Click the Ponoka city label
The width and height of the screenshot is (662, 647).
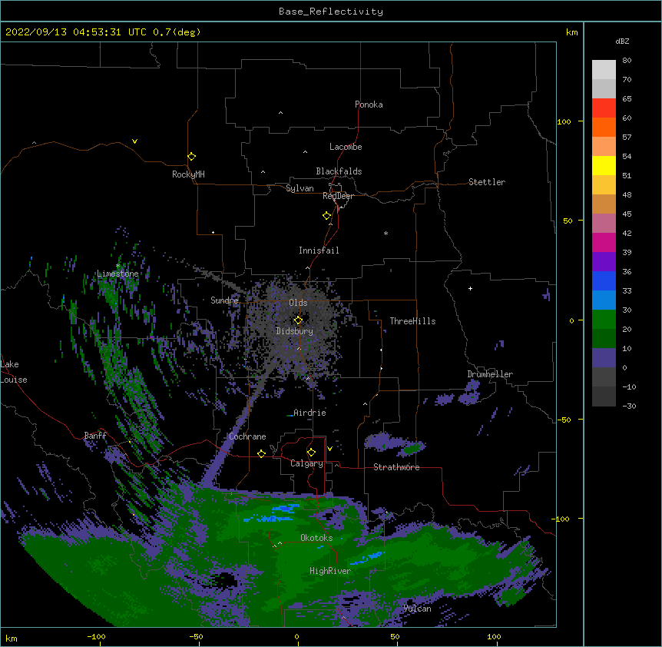[369, 105]
